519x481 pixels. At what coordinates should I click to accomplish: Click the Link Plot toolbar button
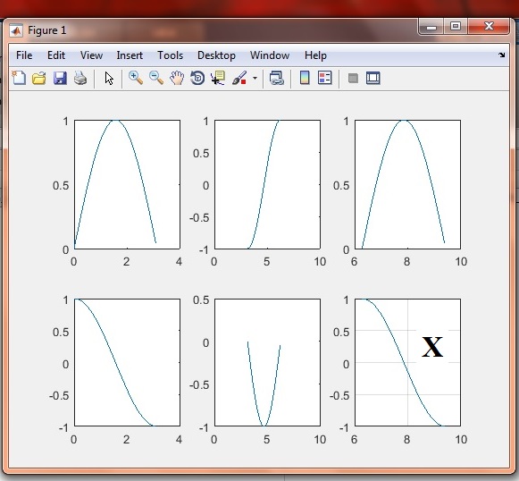277,79
